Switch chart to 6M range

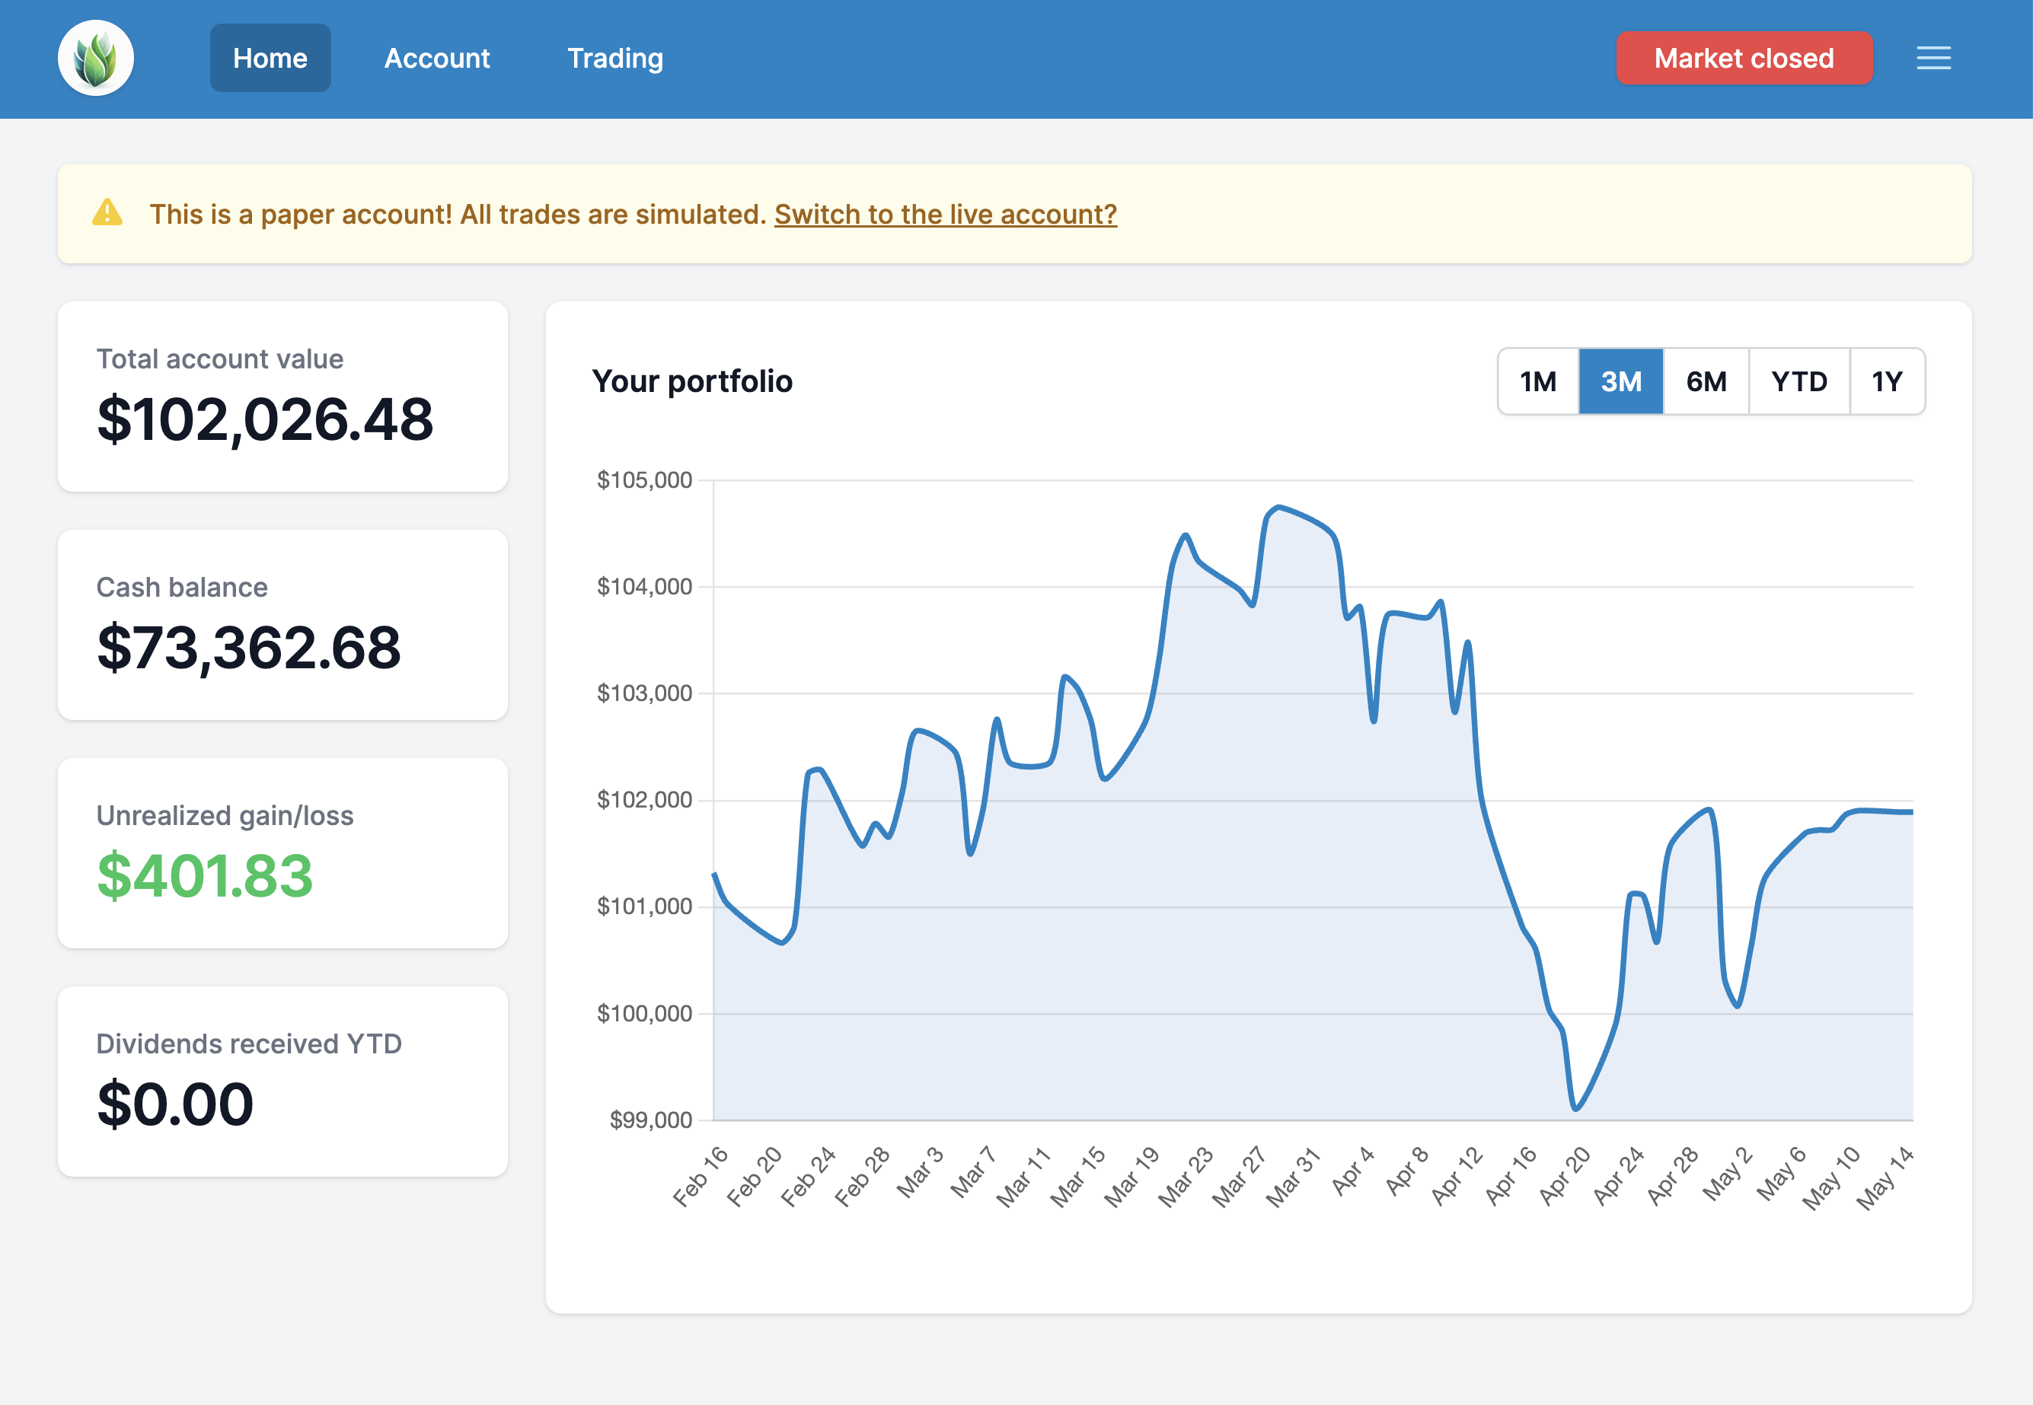pos(1706,381)
